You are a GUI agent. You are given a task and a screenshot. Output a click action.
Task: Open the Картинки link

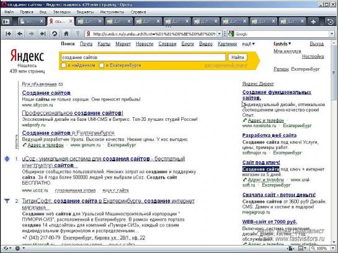pyautogui.click(x=227, y=44)
